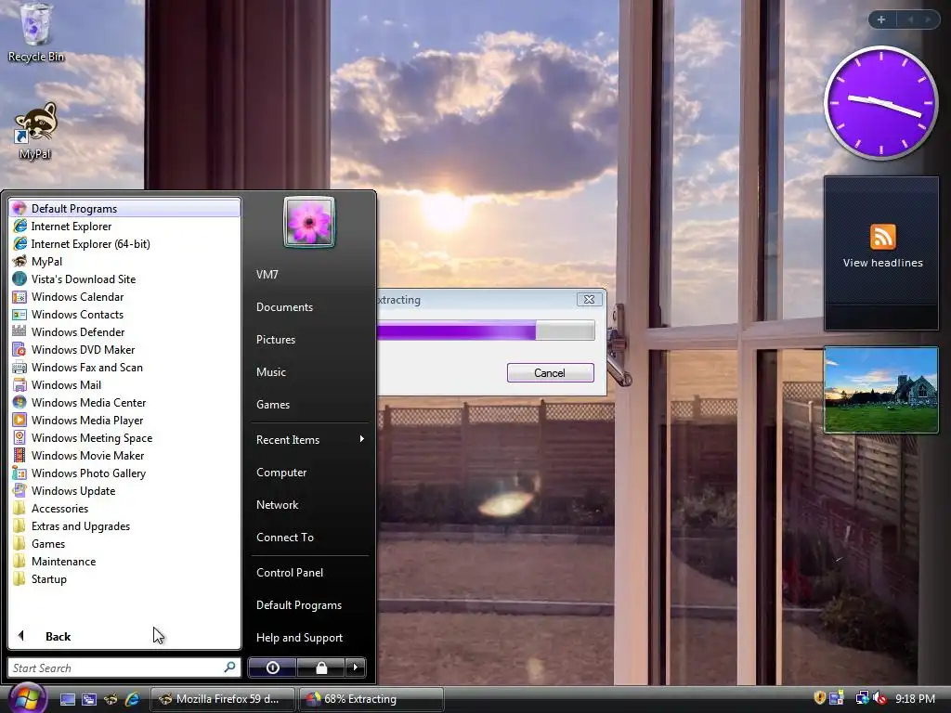Launch Internet Explorer from the programs list

pos(124,227)
